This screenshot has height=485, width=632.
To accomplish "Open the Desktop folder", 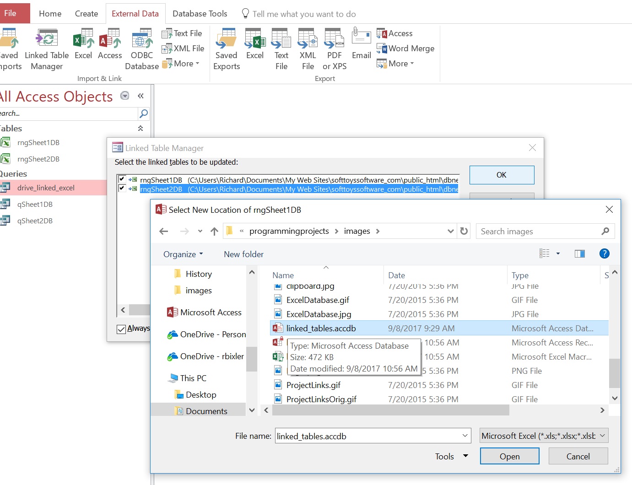I will click(195, 395).
